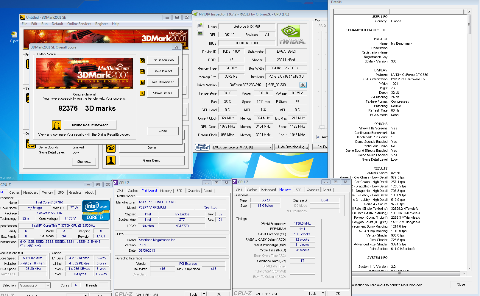
Task: Click Details window vertical scrollbar down arrow
Action: coord(469,268)
